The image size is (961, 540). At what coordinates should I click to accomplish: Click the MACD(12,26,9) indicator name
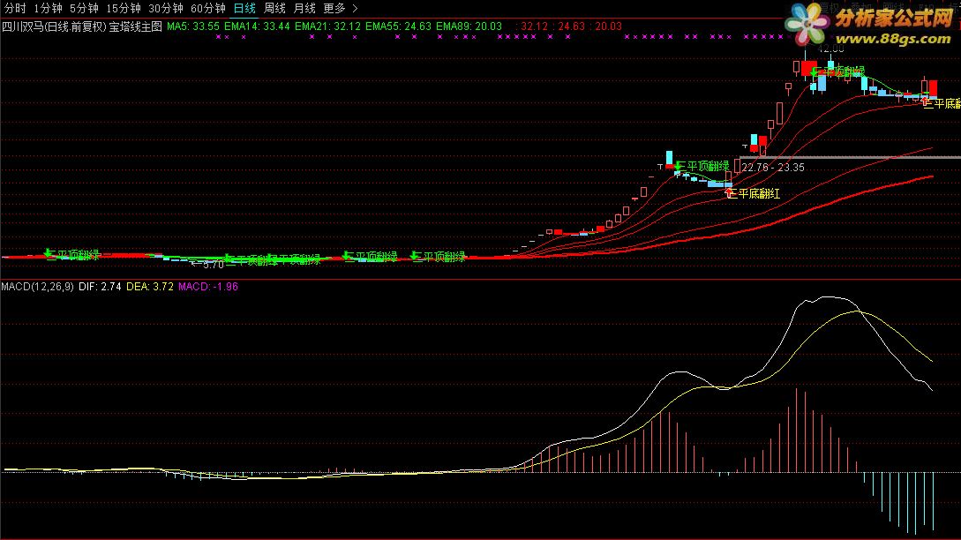(x=37, y=286)
